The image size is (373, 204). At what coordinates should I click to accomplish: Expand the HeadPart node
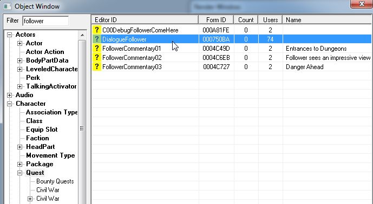(x=19, y=147)
